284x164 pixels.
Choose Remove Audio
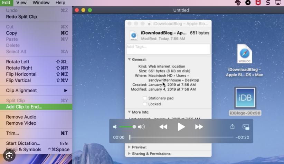click(36, 117)
